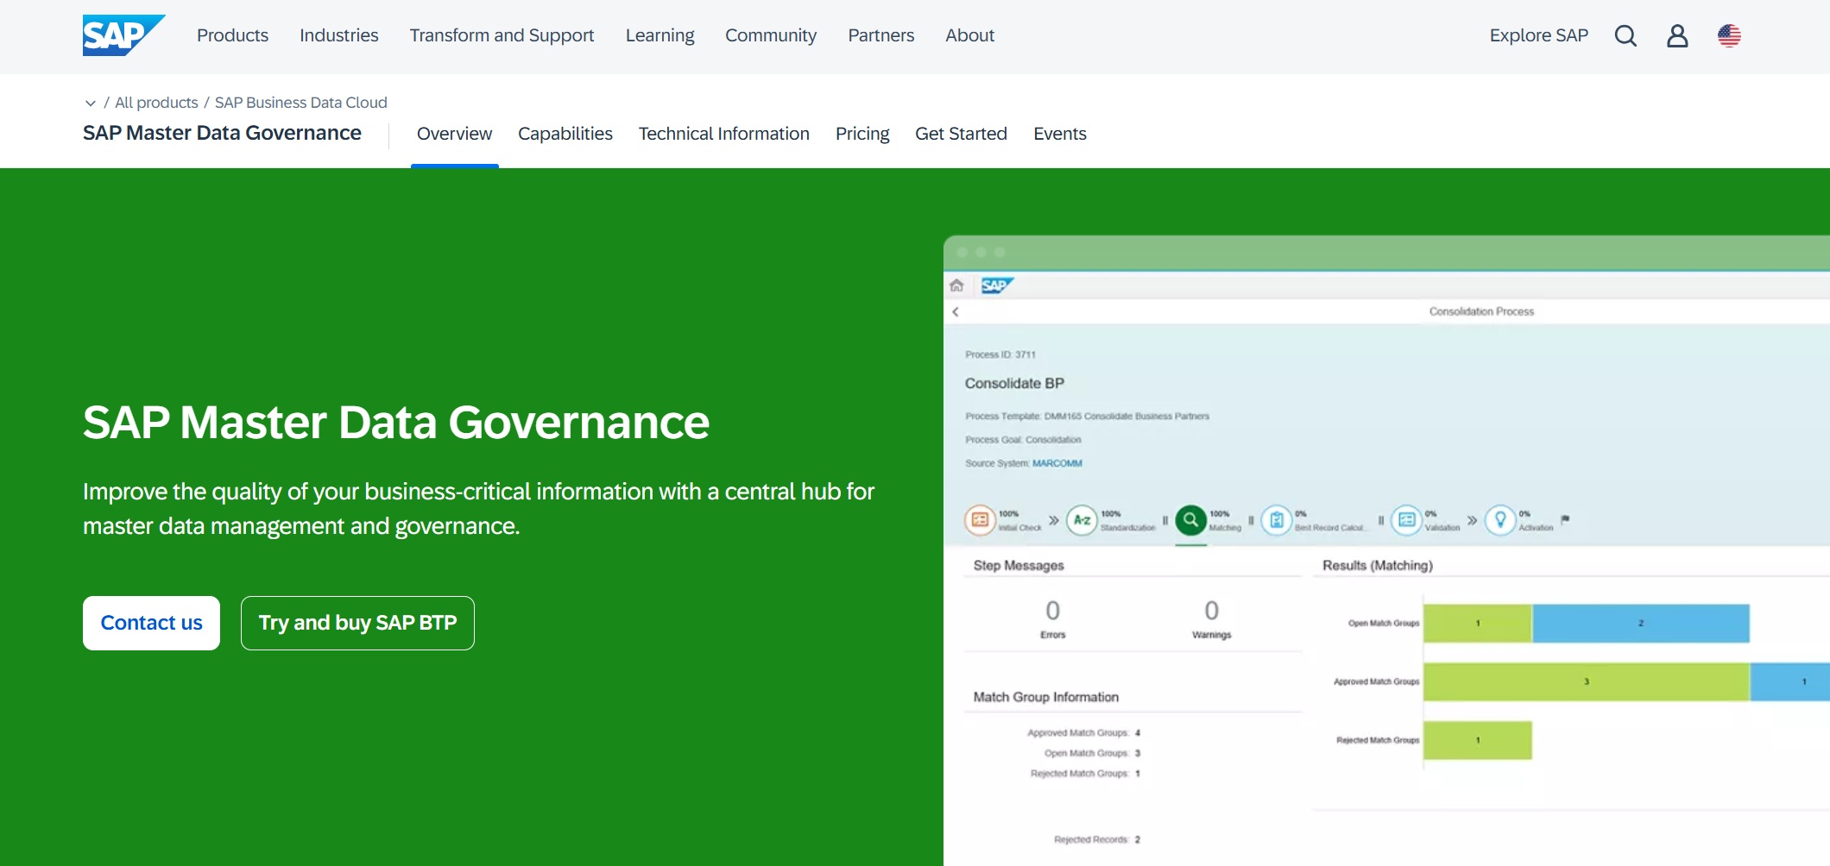Click the Best Record Calculation clipboard icon
Image resolution: width=1830 pixels, height=866 pixels.
tap(1277, 519)
